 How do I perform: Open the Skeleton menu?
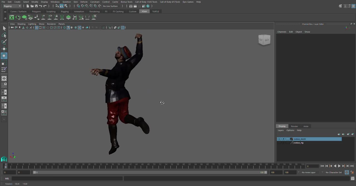click(66, 2)
